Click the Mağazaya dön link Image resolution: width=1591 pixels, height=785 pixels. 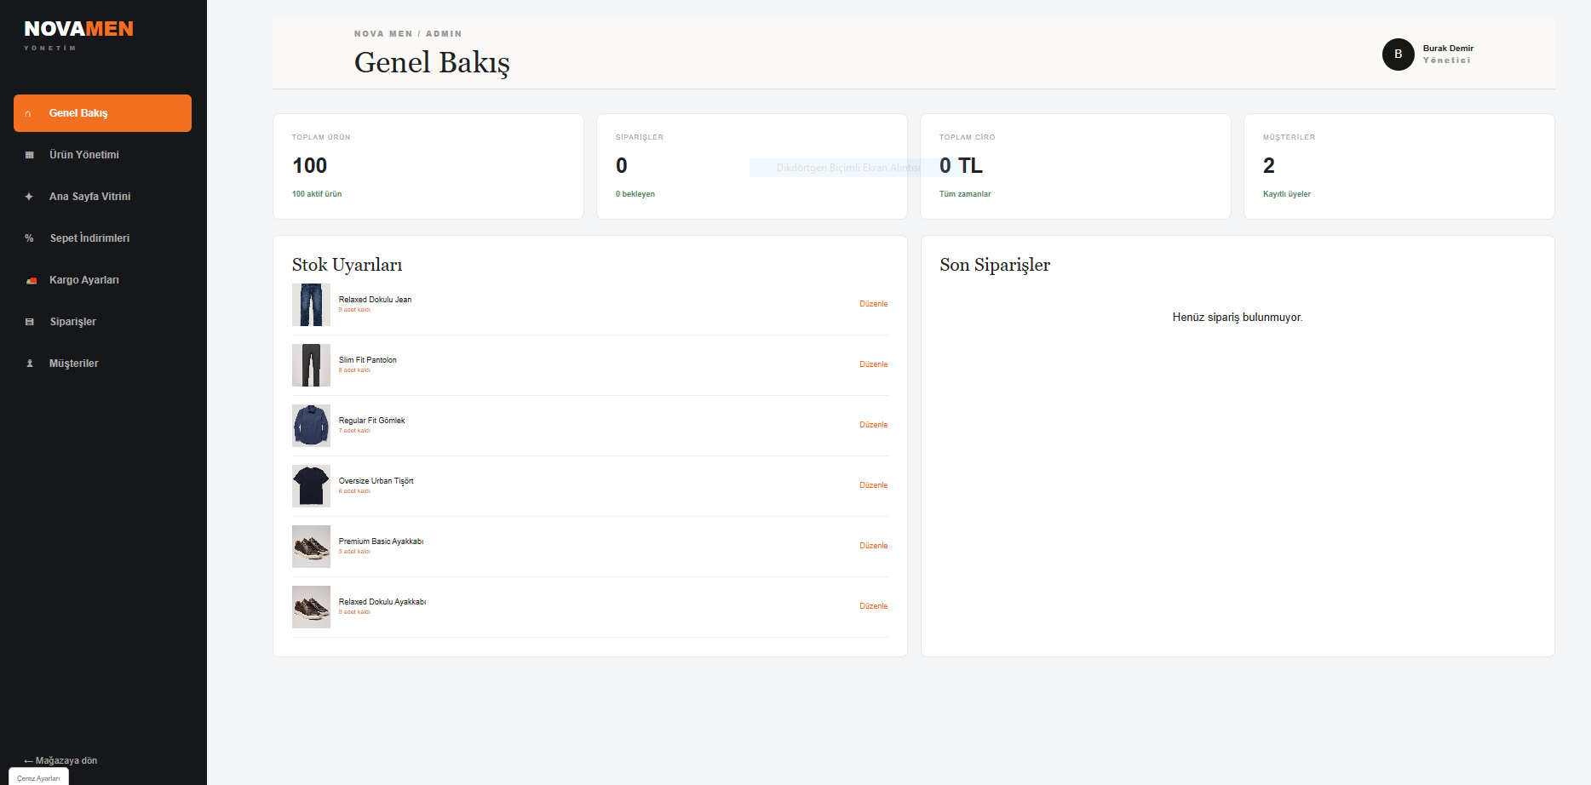pyautogui.click(x=60, y=761)
